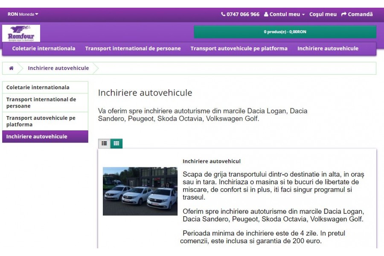Open Transport autovehicule pe platforma in top navigation
Screen dimensions: 384x256
click(x=239, y=49)
